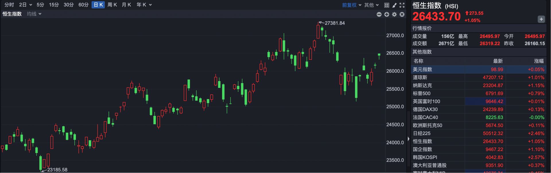The width and height of the screenshot is (551, 173).
Task: Switch to the 分时 chart tab
Action: tap(9, 5)
